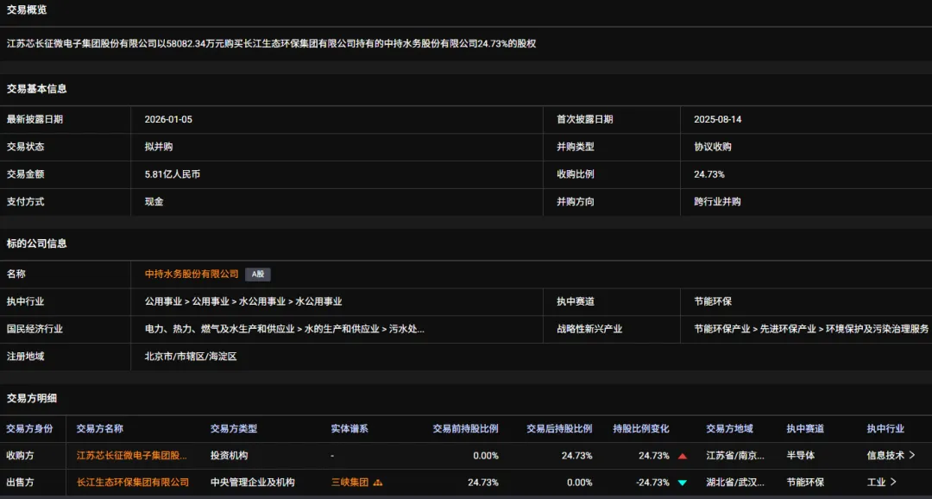Select the 交易方身份 column header
This screenshot has height=499, width=932.
(29, 429)
